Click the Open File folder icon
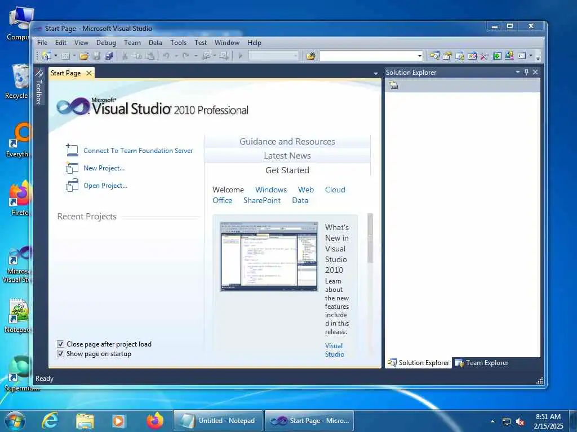The width and height of the screenshot is (577, 432). (x=85, y=56)
